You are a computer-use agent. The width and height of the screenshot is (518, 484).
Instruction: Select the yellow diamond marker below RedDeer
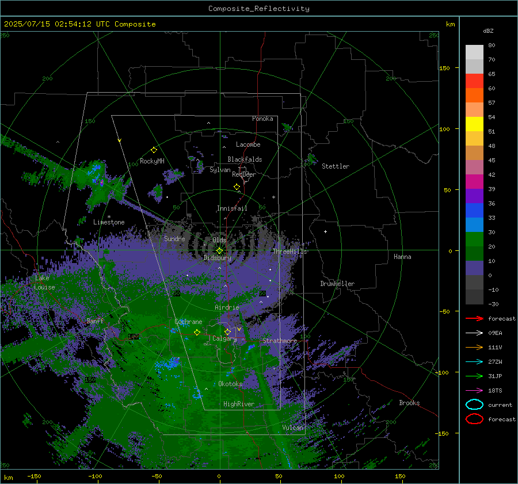(237, 187)
